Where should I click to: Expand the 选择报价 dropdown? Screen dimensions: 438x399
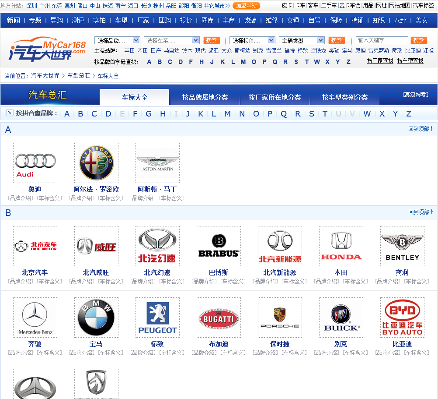[x=252, y=41]
